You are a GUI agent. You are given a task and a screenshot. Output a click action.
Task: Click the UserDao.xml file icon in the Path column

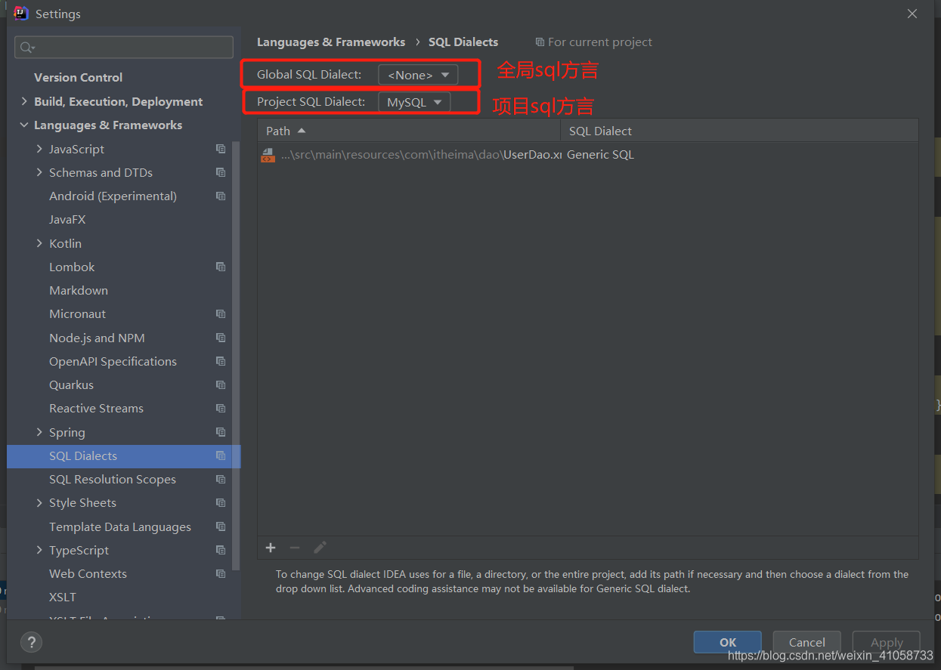pos(268,155)
